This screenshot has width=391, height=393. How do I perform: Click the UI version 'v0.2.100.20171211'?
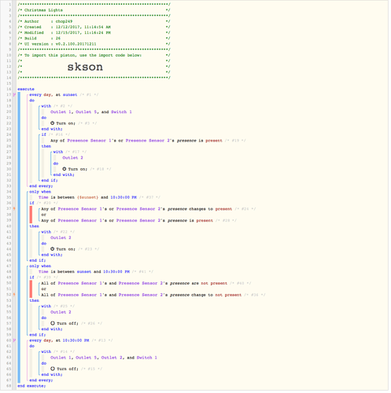[76, 44]
